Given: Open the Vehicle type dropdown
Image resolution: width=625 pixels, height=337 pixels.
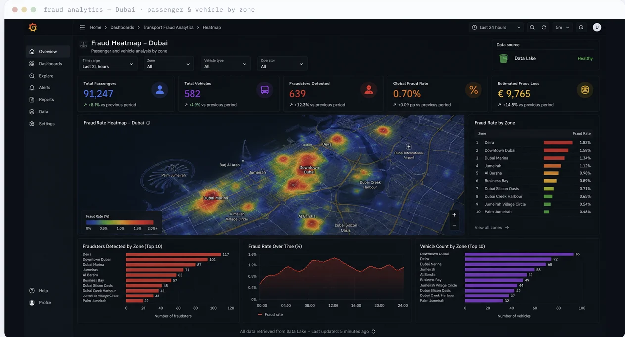Looking at the screenshot, I should 226,64.
